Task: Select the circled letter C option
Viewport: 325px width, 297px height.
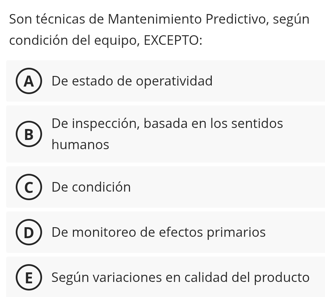Action: click(29, 187)
